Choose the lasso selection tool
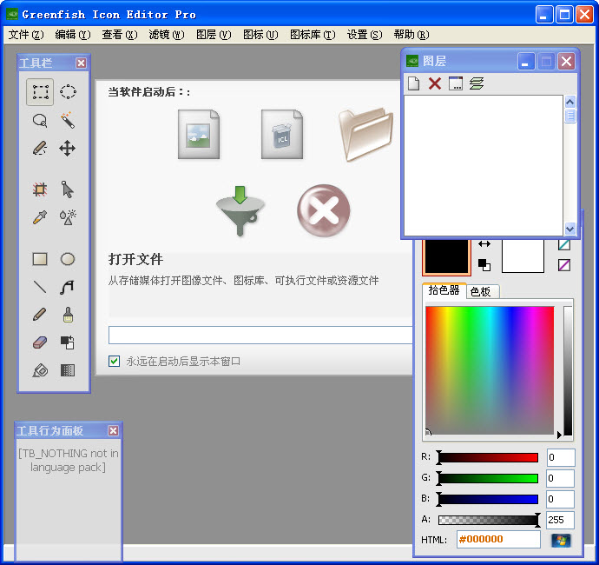The image size is (599, 565). coord(40,121)
